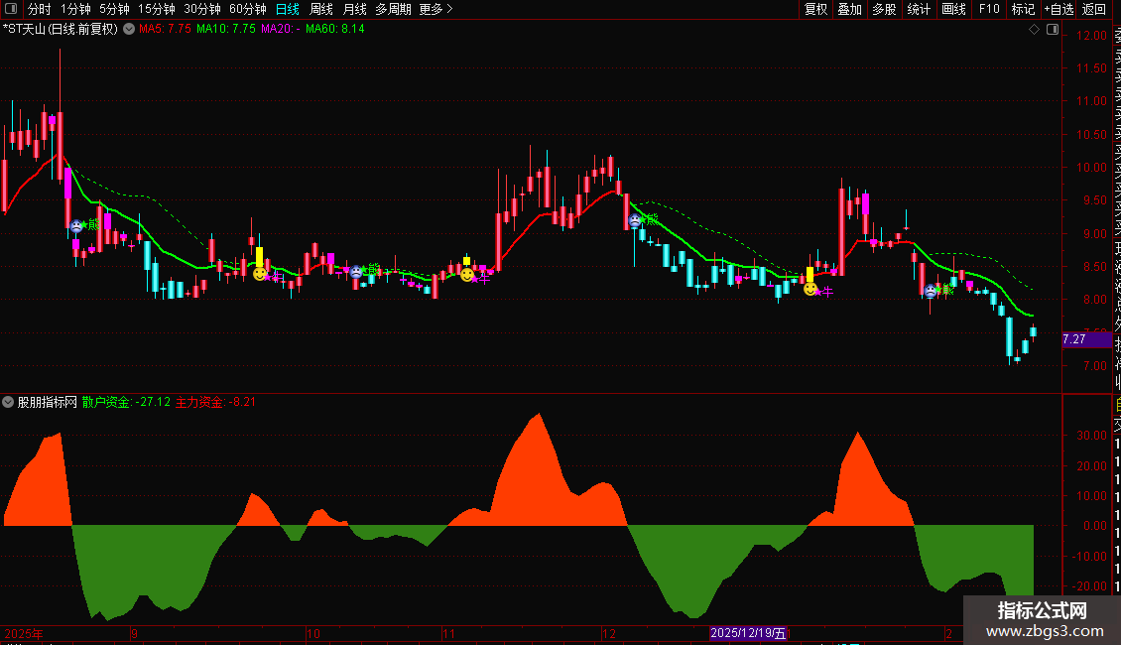Open the 多股 multi-stock view

click(x=884, y=9)
